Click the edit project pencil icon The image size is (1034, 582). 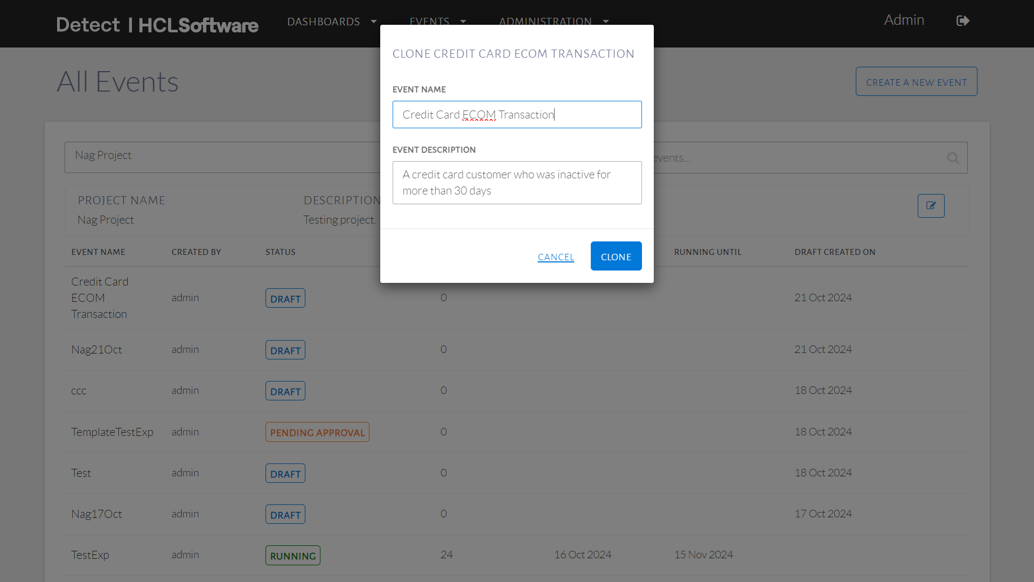click(x=931, y=206)
